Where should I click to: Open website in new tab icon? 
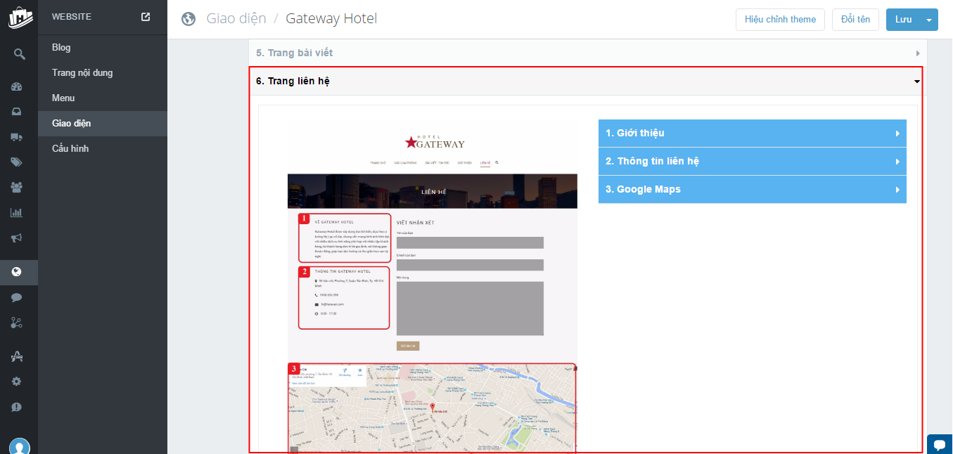point(146,17)
